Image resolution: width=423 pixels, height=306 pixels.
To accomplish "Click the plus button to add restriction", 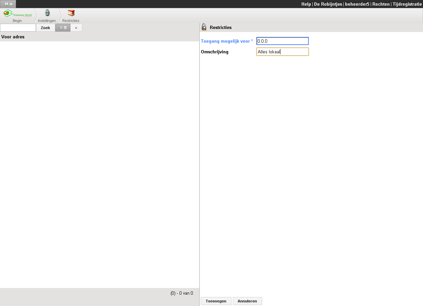I will (x=76, y=28).
